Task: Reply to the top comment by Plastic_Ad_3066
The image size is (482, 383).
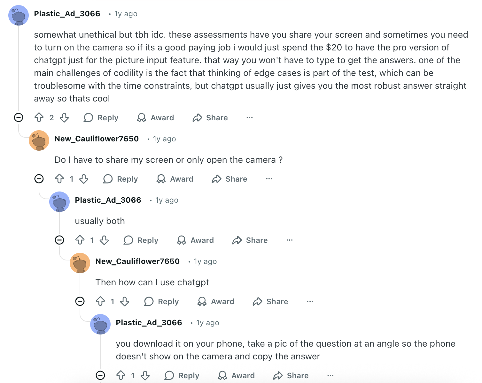Action: point(101,117)
